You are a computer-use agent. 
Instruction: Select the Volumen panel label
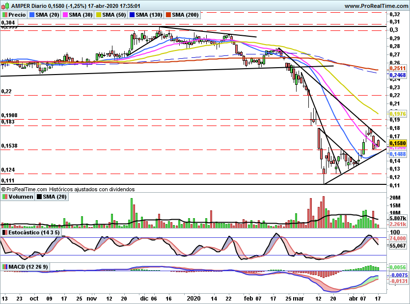[21, 197]
